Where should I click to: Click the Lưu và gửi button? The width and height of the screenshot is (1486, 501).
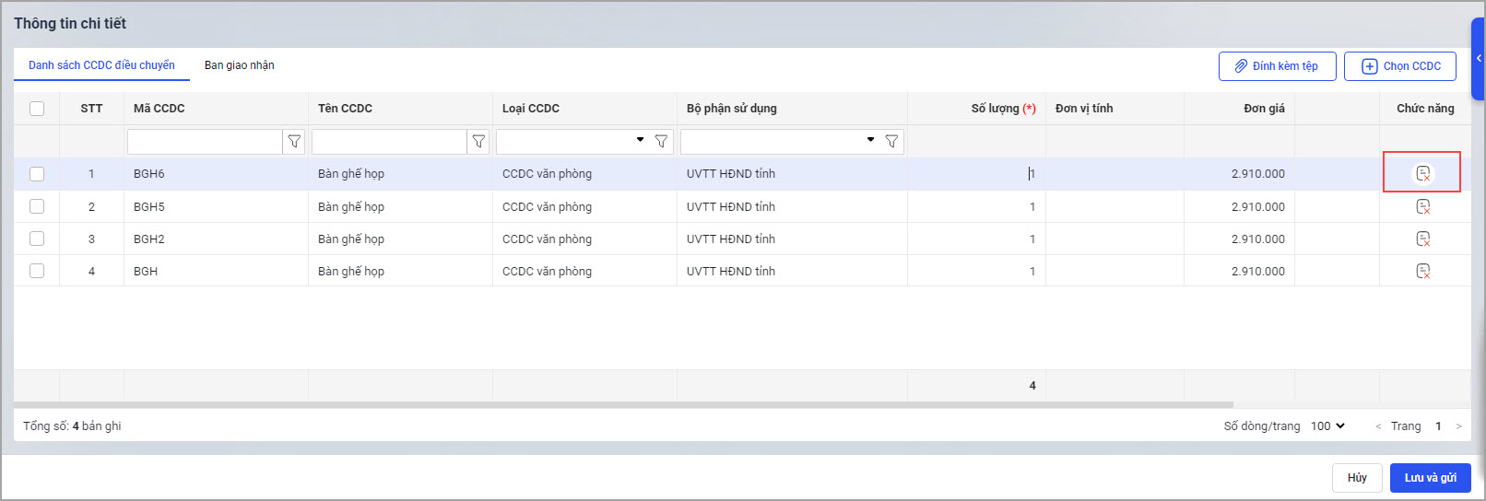click(x=1430, y=478)
